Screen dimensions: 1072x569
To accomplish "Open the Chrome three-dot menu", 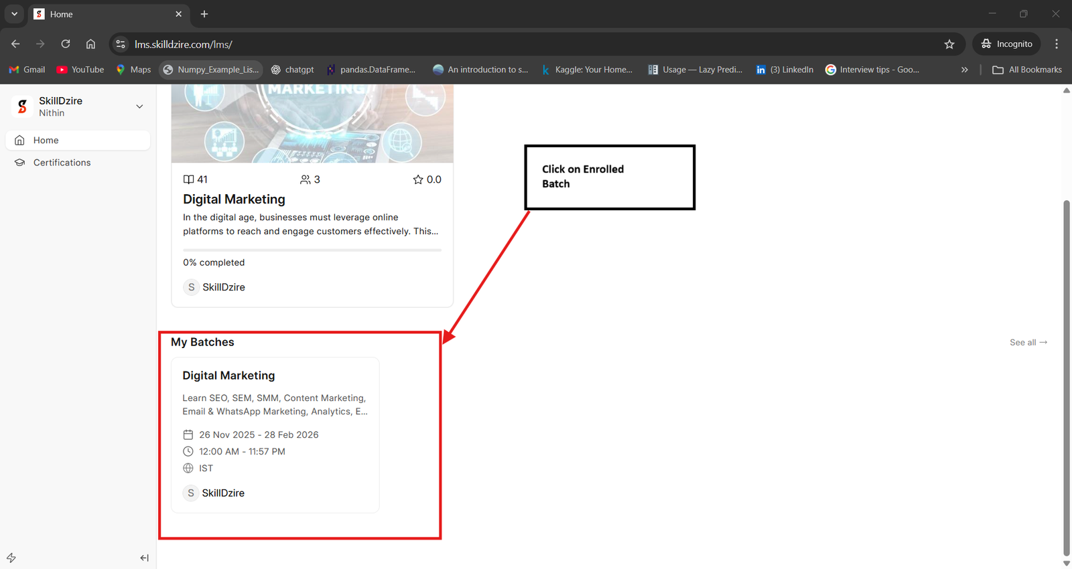I will (x=1056, y=44).
